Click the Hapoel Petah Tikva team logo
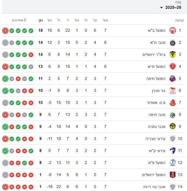The width and height of the screenshot is (187, 191). pyautogui.click(x=173, y=163)
